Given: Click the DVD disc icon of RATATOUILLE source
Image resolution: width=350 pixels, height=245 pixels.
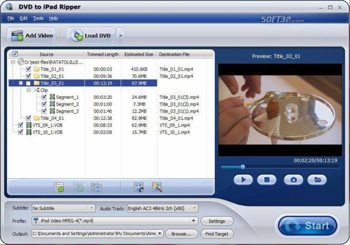Looking at the screenshot, I should pyautogui.click(x=21, y=62).
